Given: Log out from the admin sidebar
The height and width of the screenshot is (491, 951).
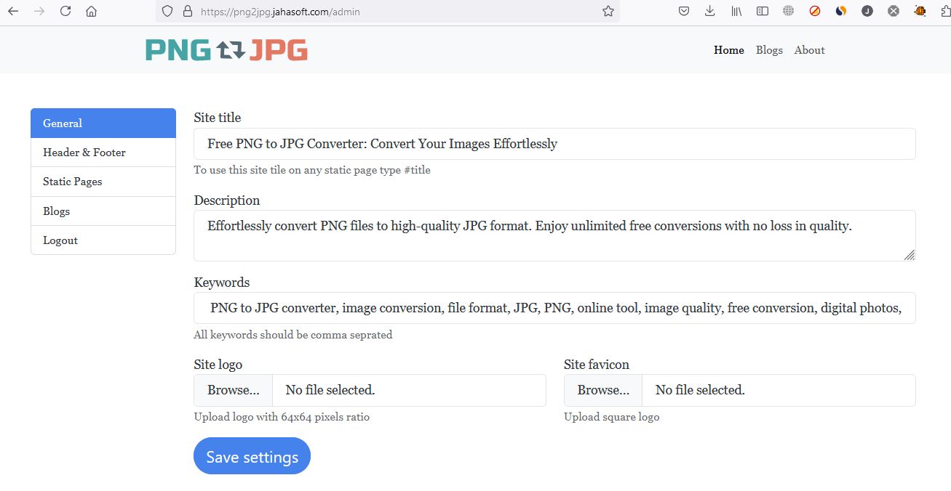Looking at the screenshot, I should [103, 240].
